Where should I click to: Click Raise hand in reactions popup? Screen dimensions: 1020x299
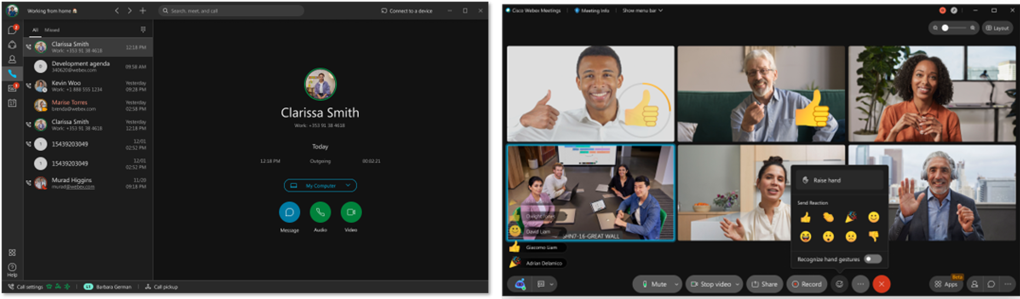coord(839,180)
